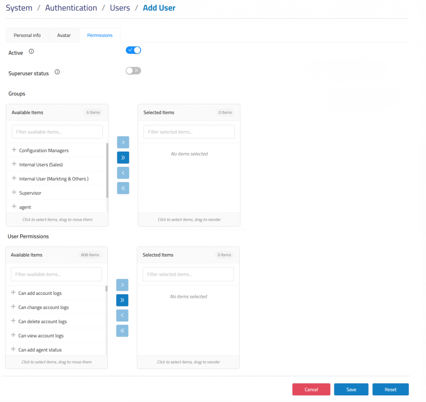The width and height of the screenshot is (426, 402).
Task: Select the Supervisor group
Action: pyautogui.click(x=56, y=193)
